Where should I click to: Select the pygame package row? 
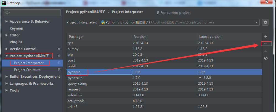[164, 72]
